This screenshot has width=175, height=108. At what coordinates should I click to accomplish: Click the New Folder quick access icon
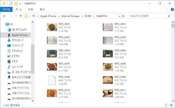tap(16, 4)
